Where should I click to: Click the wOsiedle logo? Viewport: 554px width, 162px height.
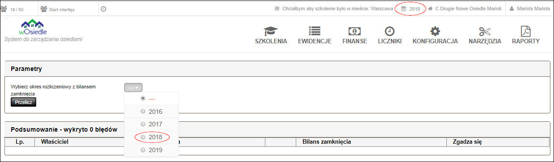34,28
